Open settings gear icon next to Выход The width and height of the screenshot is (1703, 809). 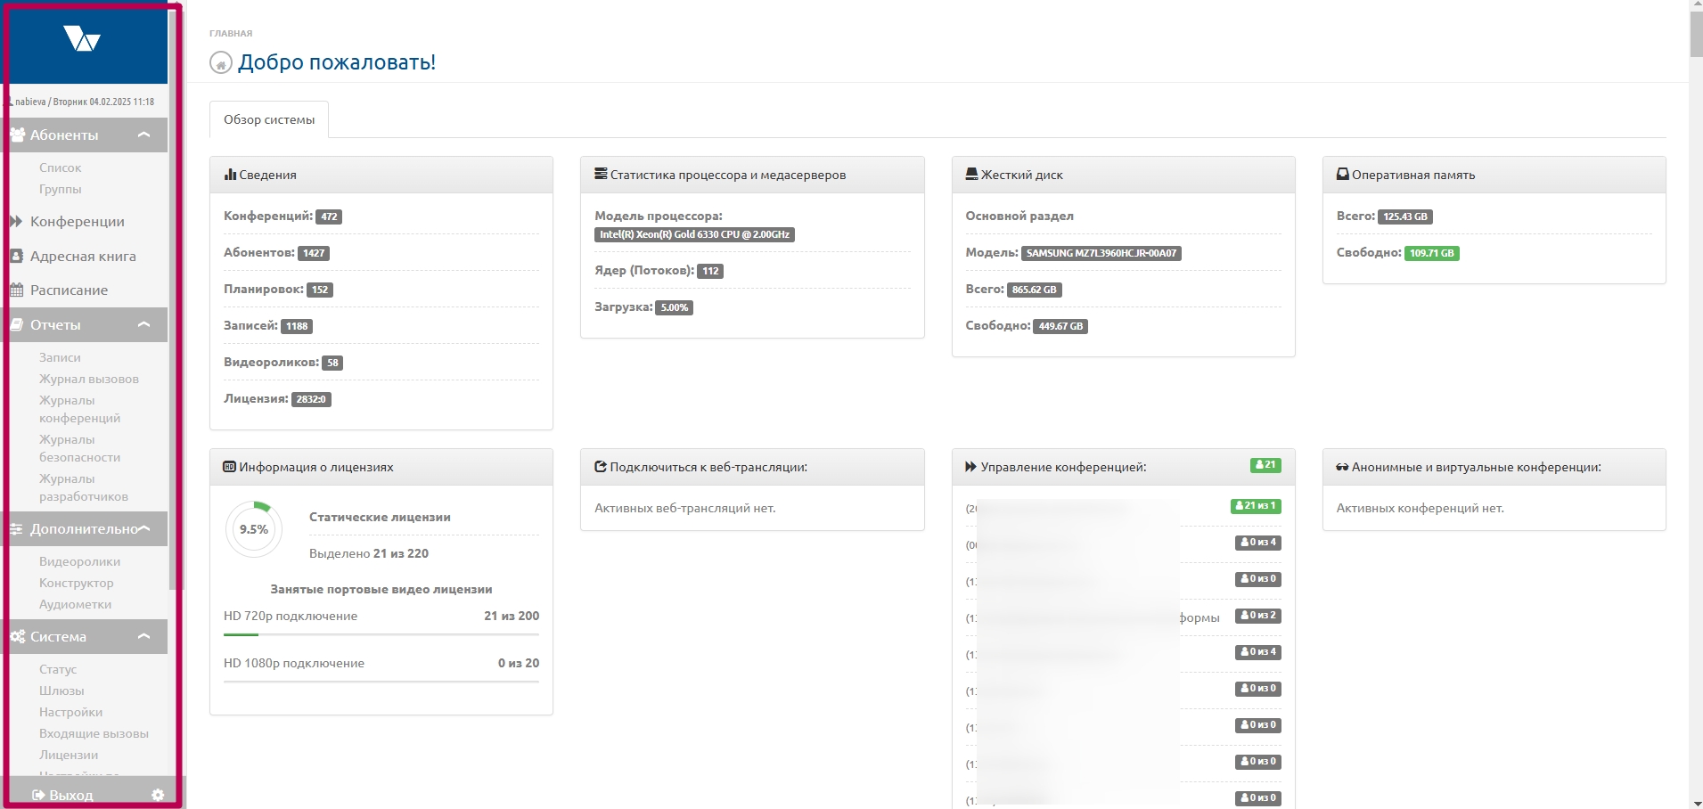(x=158, y=795)
